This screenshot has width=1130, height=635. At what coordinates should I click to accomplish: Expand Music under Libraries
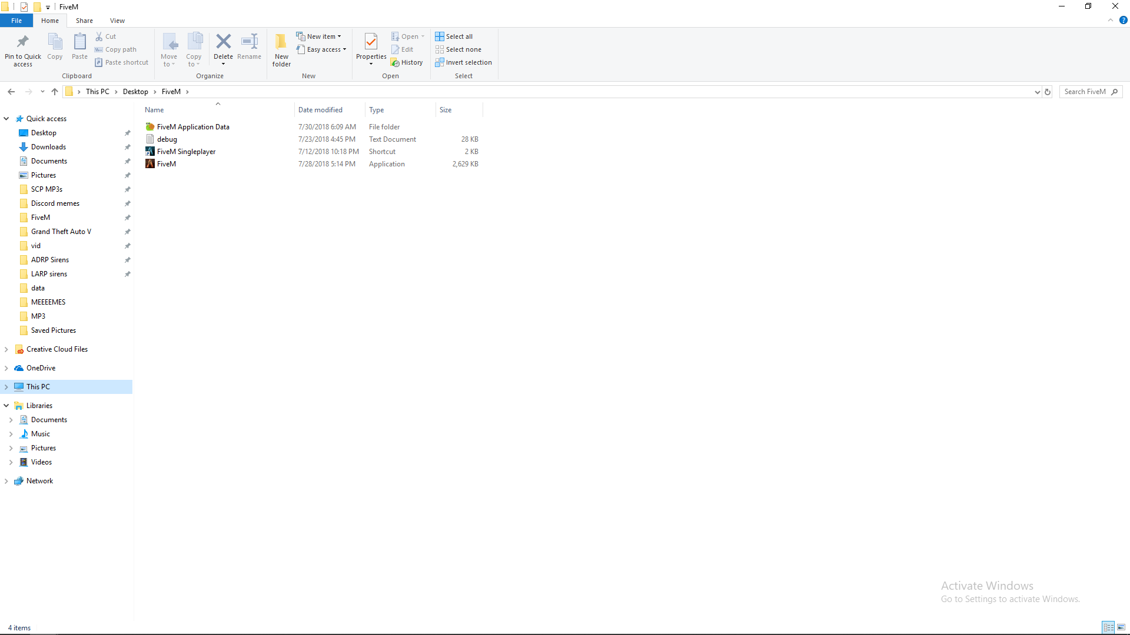tap(11, 434)
